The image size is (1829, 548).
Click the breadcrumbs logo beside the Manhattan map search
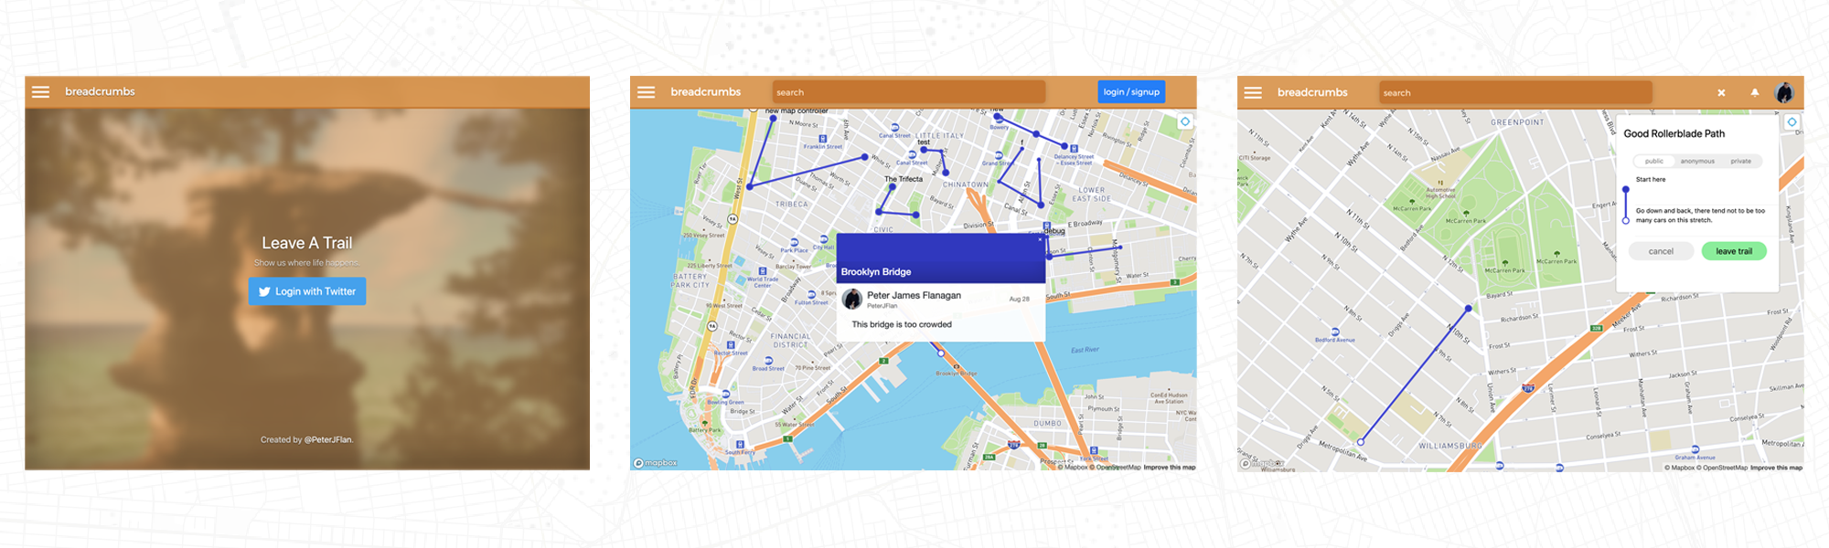706,92
